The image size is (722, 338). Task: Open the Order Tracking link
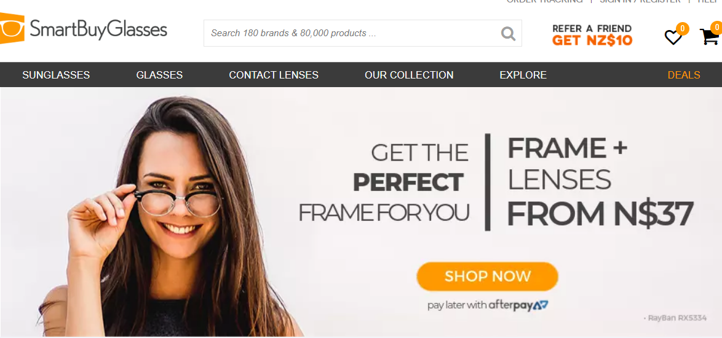[545, 1]
